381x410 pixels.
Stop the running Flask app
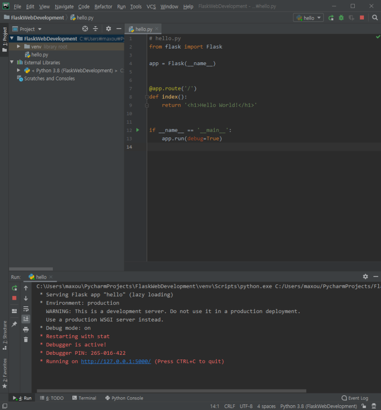tap(14, 298)
